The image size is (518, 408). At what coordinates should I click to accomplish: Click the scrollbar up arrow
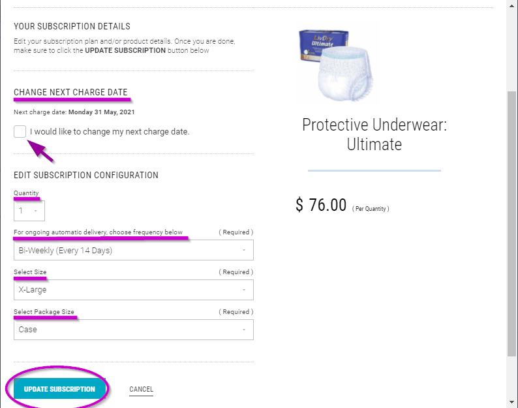point(512,6)
